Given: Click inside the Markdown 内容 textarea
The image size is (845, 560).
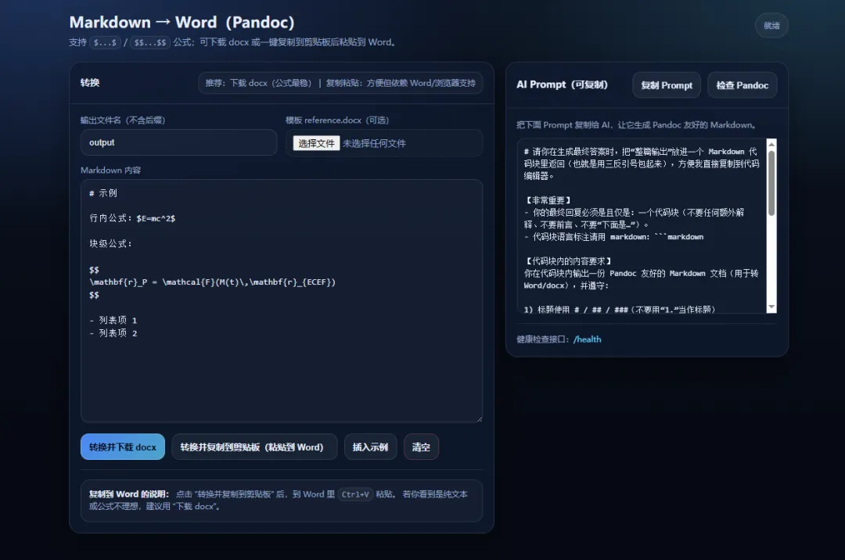Looking at the screenshot, I should 282,301.
